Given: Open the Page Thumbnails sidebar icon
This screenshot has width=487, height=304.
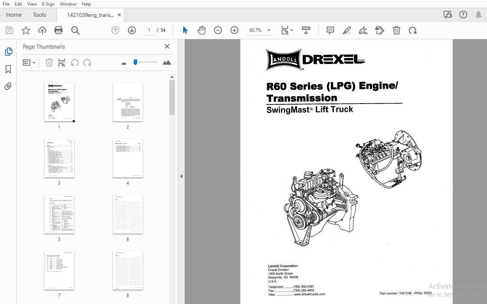Looking at the screenshot, I should [9, 52].
